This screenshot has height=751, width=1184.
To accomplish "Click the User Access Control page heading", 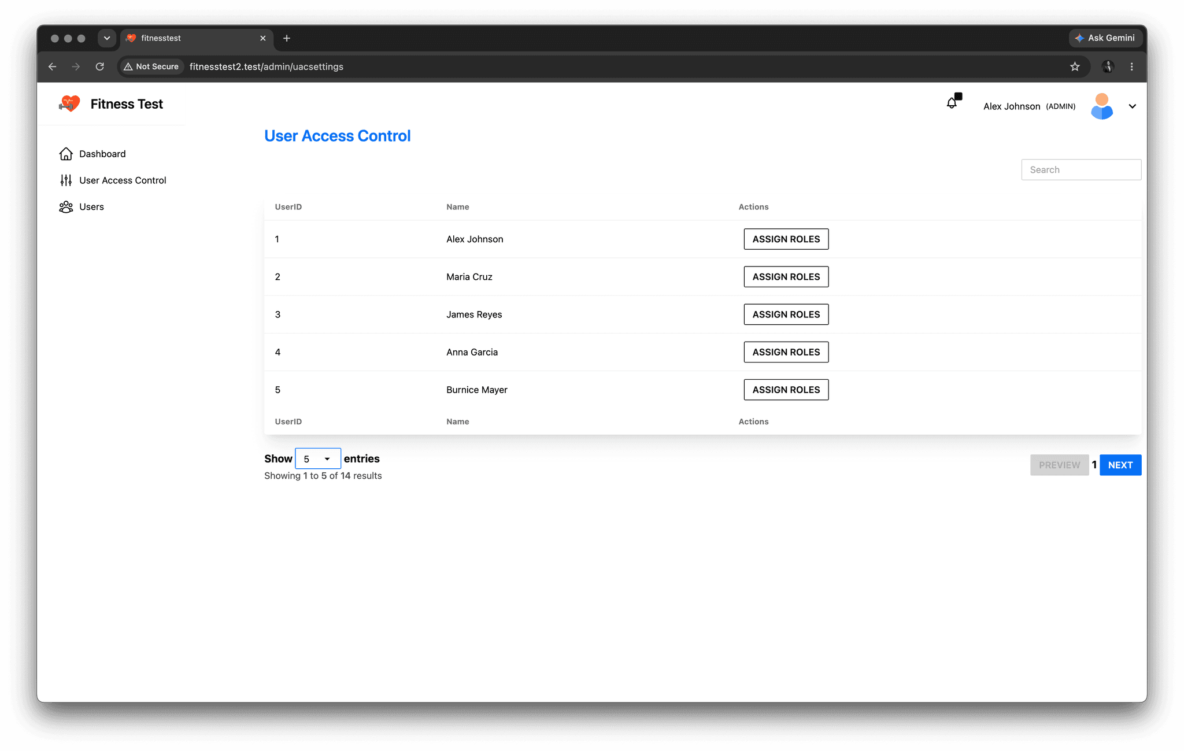I will click(x=338, y=136).
